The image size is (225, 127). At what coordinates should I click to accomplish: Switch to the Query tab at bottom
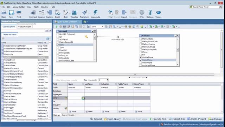[x=64, y=115]
